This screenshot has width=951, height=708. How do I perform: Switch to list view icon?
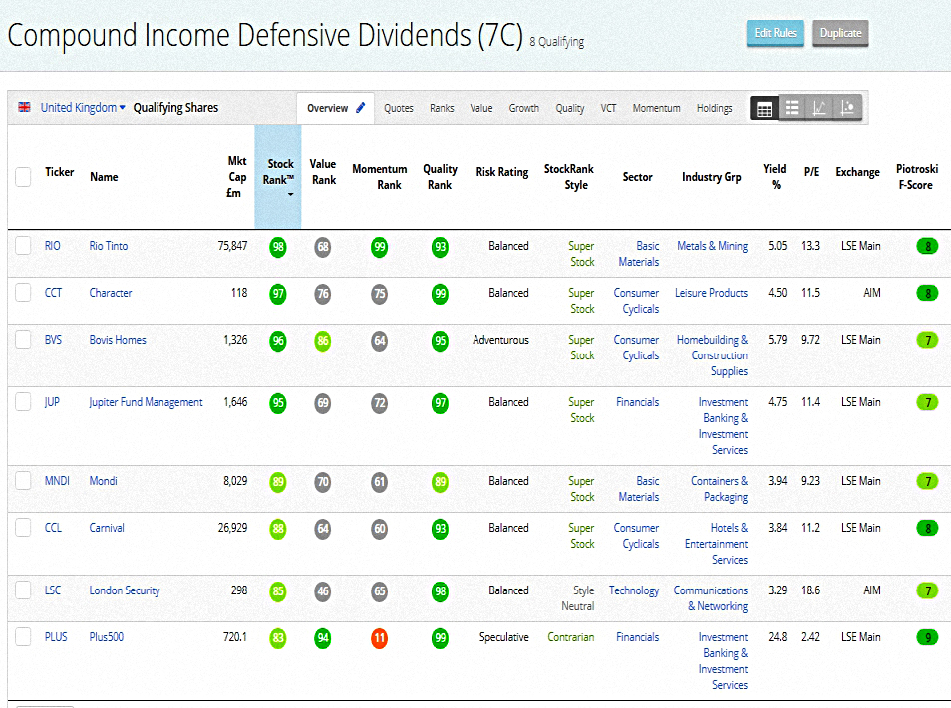tap(792, 109)
